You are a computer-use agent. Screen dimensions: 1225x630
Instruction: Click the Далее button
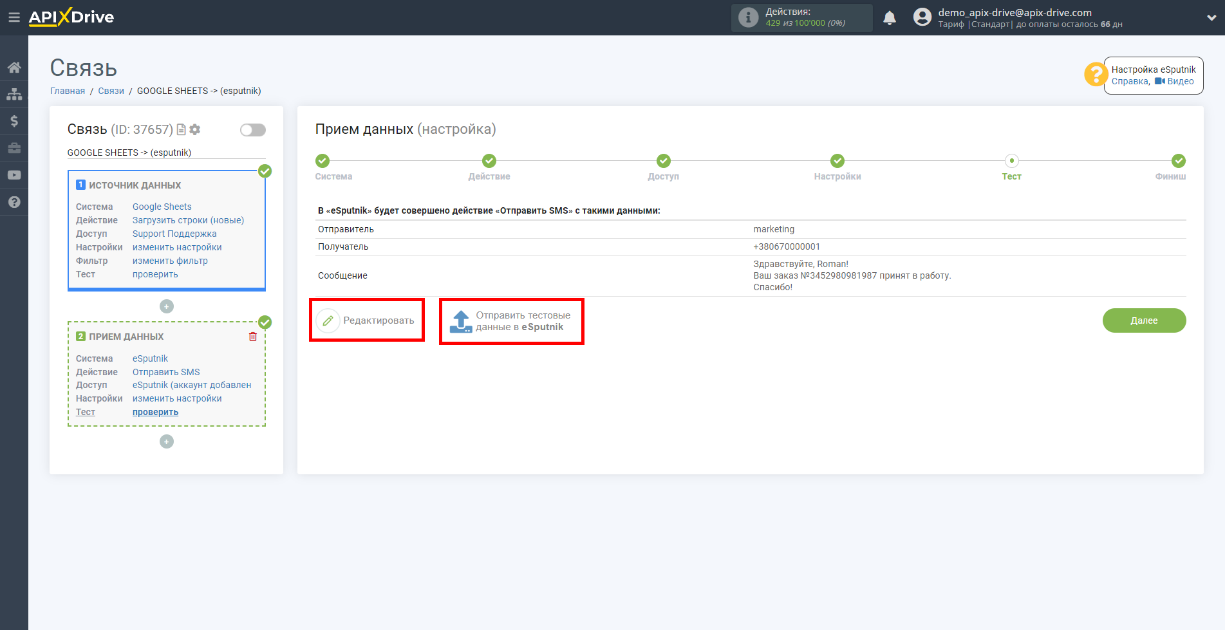[1144, 320]
